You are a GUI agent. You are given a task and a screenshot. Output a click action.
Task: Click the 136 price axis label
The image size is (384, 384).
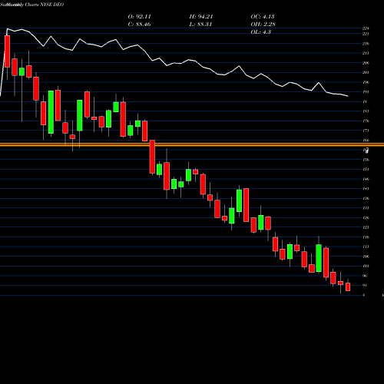pyautogui.click(x=366, y=198)
